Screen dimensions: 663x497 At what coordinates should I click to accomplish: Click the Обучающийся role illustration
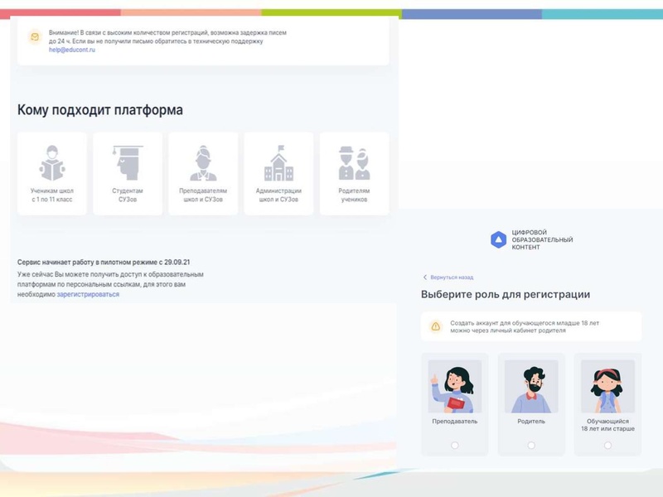point(606,387)
